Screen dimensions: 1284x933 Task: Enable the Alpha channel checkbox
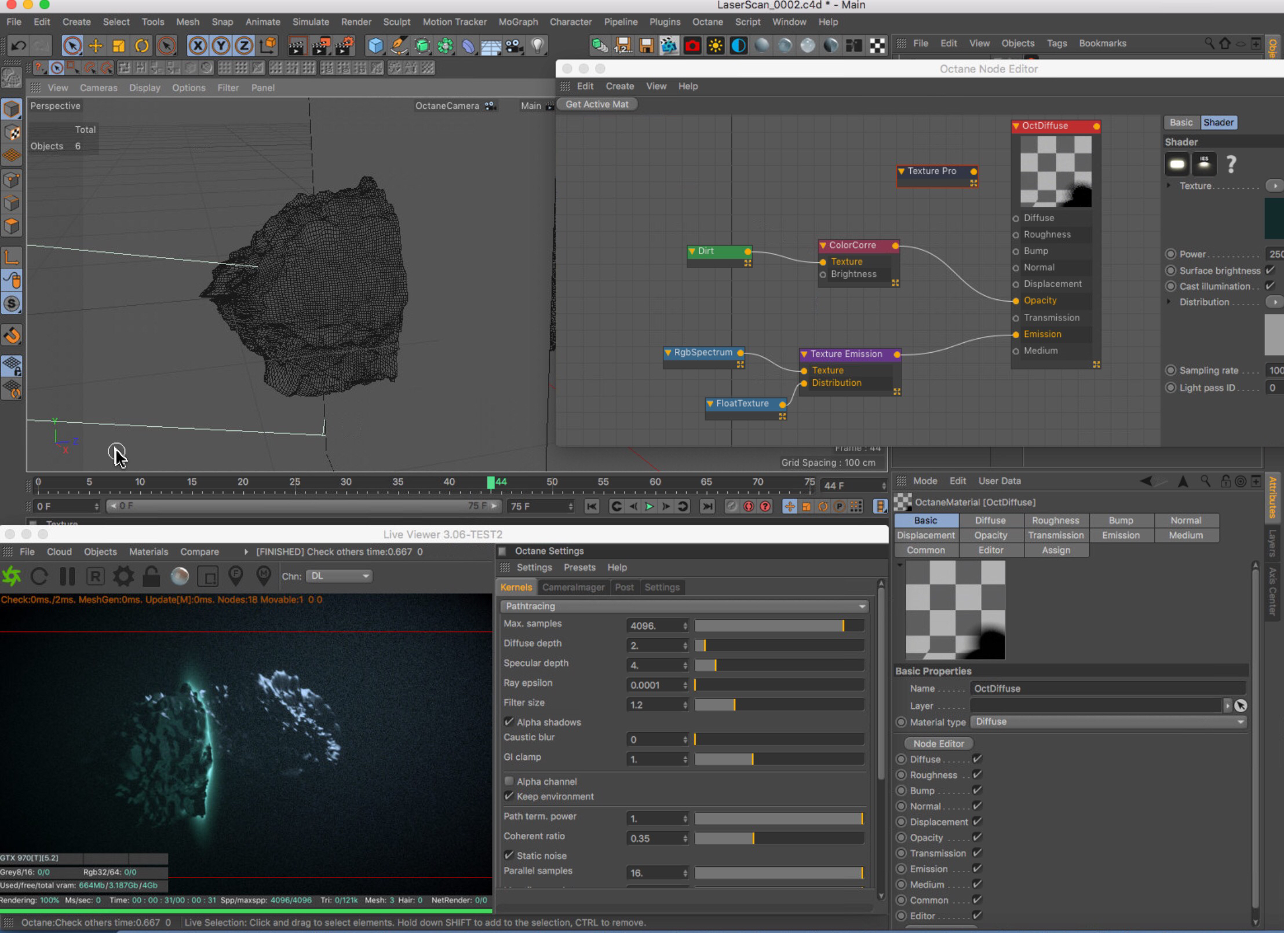(x=509, y=781)
